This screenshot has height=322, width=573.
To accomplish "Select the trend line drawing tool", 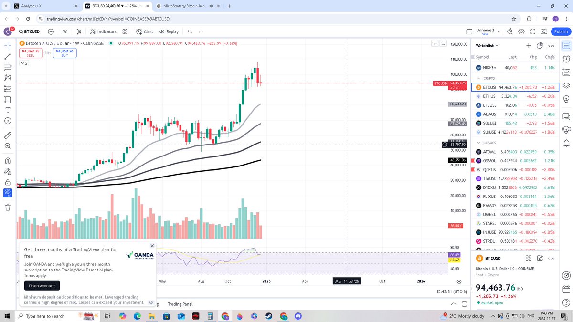I will [8, 56].
